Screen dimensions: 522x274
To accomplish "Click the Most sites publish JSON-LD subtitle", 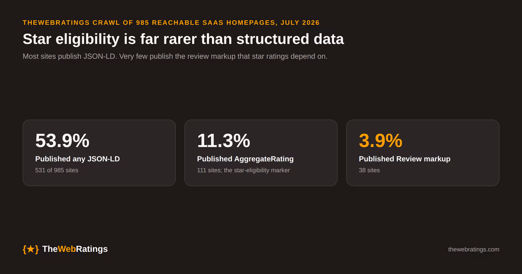I will (x=175, y=56).
